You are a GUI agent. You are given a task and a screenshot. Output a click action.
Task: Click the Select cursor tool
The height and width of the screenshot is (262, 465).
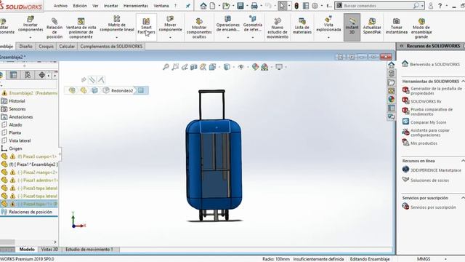point(282,6)
